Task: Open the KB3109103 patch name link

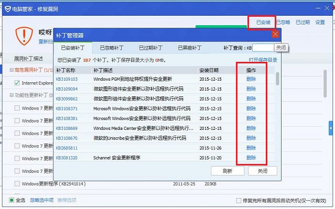Action: pyautogui.click(x=67, y=79)
